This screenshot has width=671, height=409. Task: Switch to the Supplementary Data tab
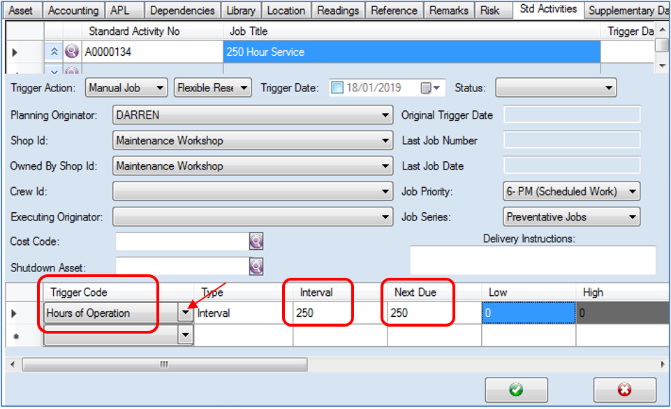pos(627,10)
